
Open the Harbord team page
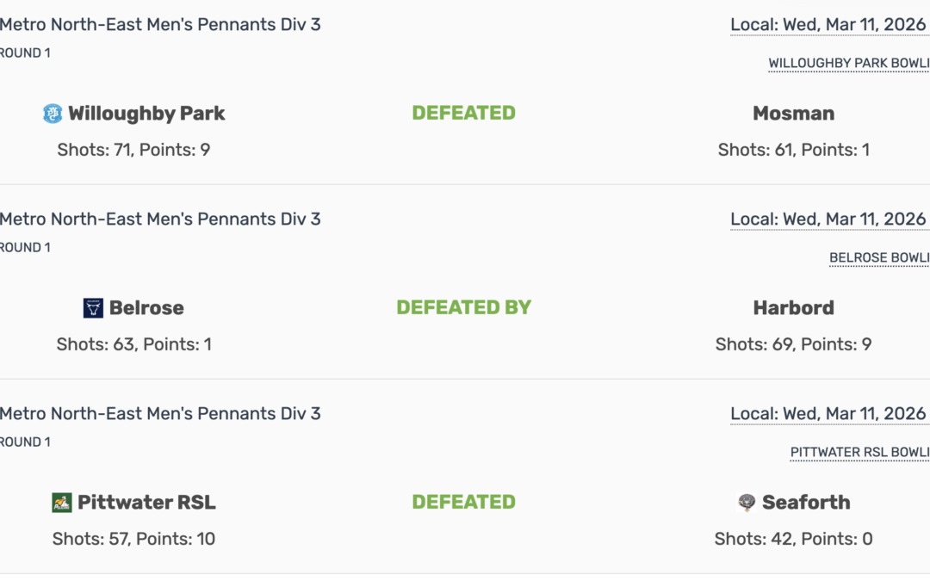[793, 307]
